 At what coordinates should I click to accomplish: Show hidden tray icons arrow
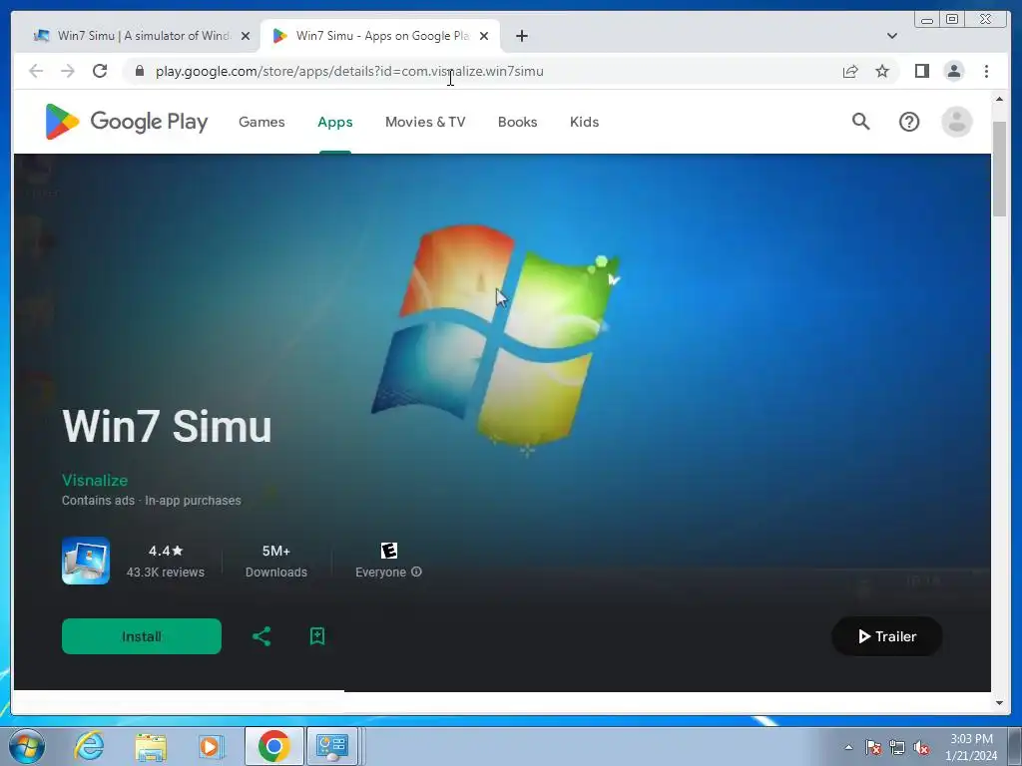tap(848, 747)
